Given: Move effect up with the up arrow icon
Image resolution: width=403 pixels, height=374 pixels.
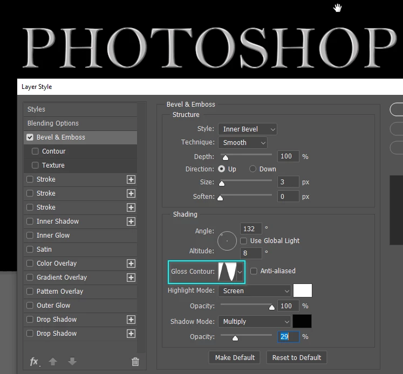Looking at the screenshot, I should click(53, 362).
